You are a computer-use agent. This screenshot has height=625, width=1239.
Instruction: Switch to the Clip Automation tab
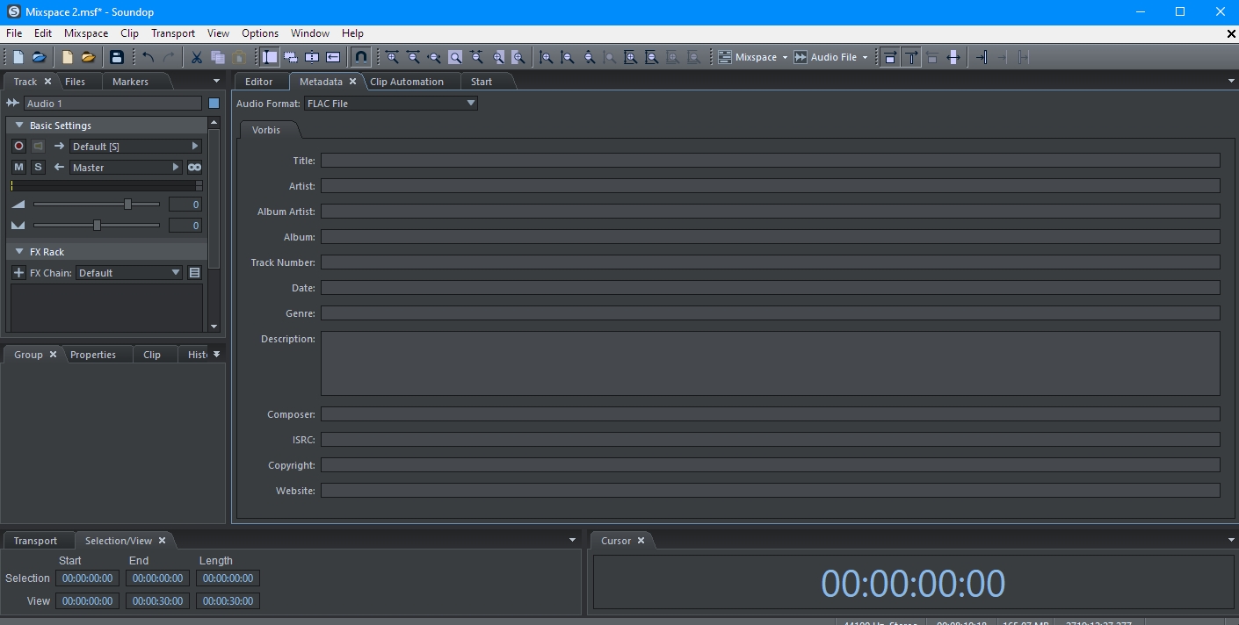(406, 82)
